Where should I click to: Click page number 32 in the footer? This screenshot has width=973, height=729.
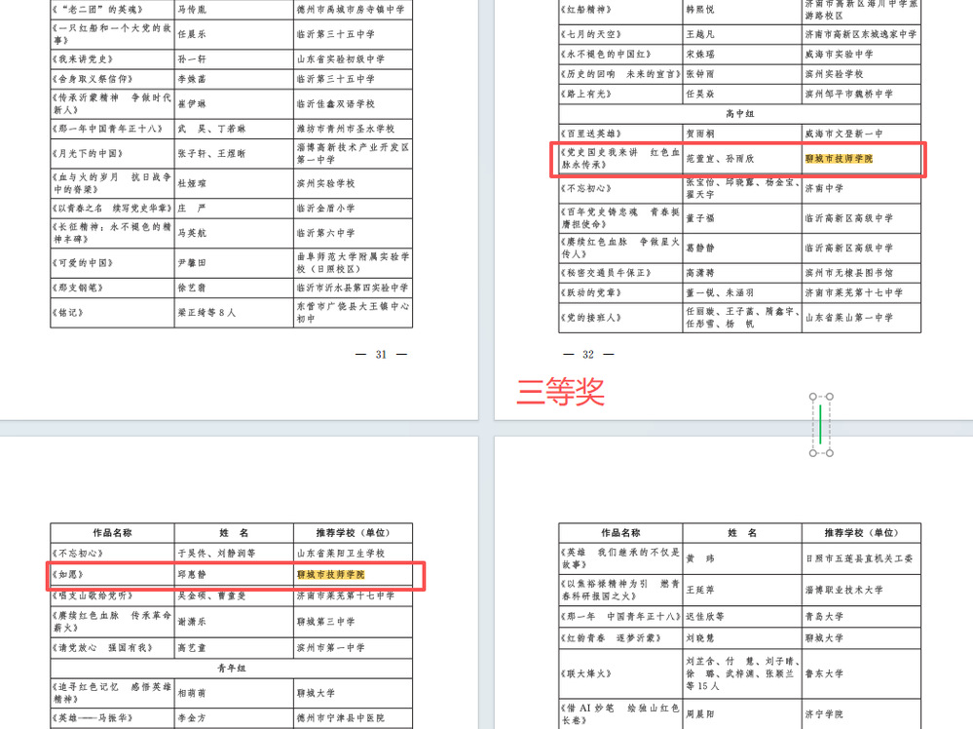[587, 355]
